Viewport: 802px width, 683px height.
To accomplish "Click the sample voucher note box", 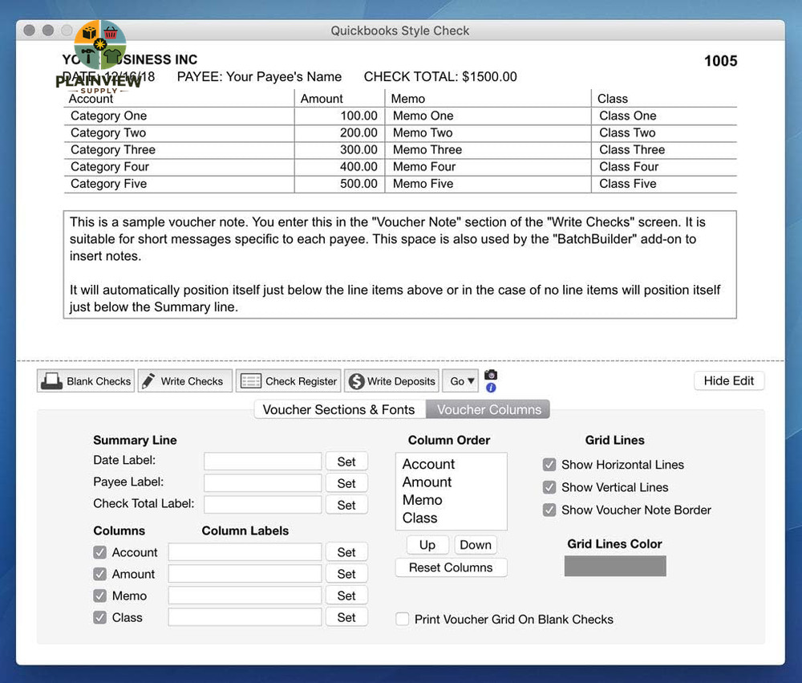I will click(x=400, y=264).
